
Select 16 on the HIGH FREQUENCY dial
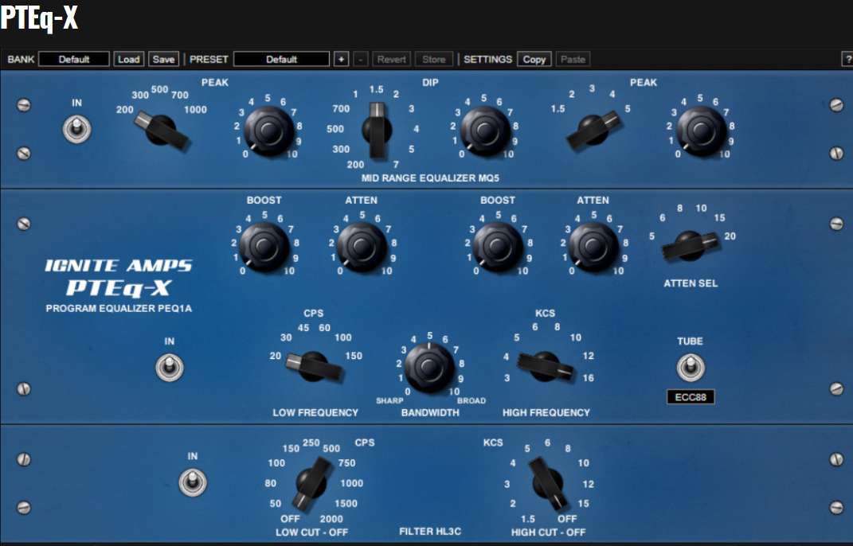pos(588,378)
